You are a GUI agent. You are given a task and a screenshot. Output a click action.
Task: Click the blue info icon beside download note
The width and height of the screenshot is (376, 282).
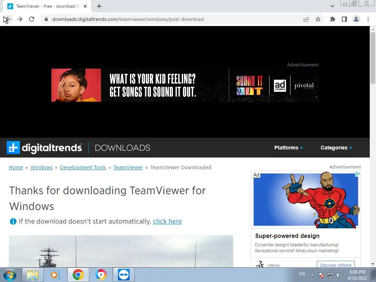click(x=13, y=221)
